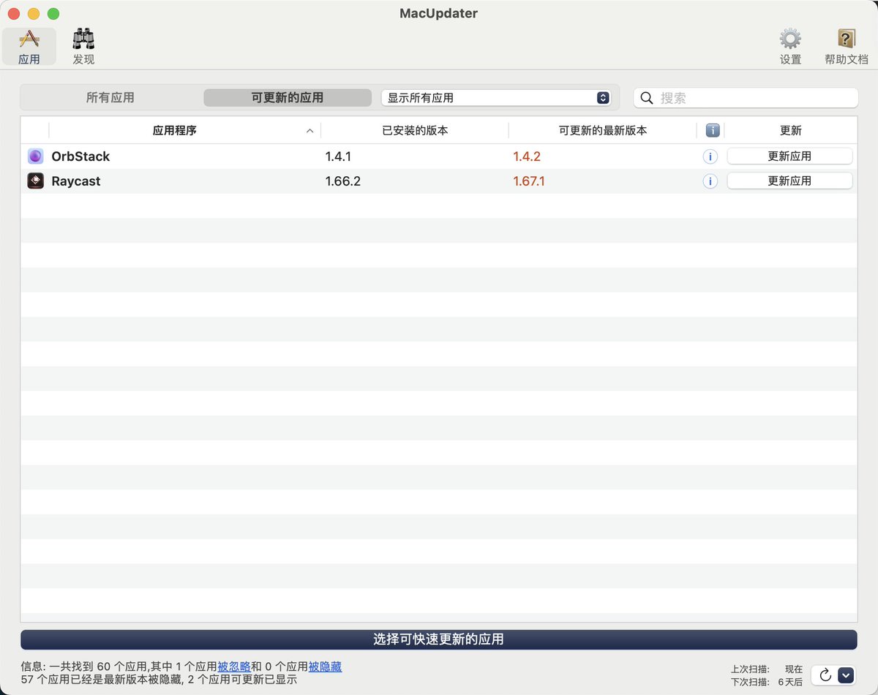Update Raycast with 更新应用 button
Screen dimensions: 878x695
point(789,181)
